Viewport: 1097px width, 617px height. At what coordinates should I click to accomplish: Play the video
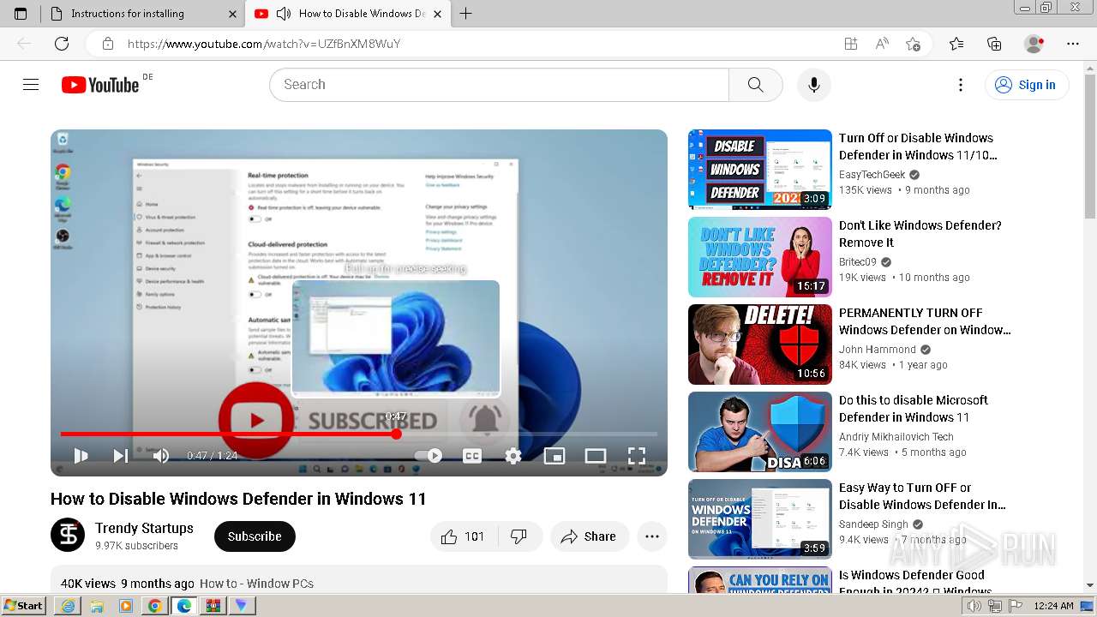pyautogui.click(x=81, y=456)
